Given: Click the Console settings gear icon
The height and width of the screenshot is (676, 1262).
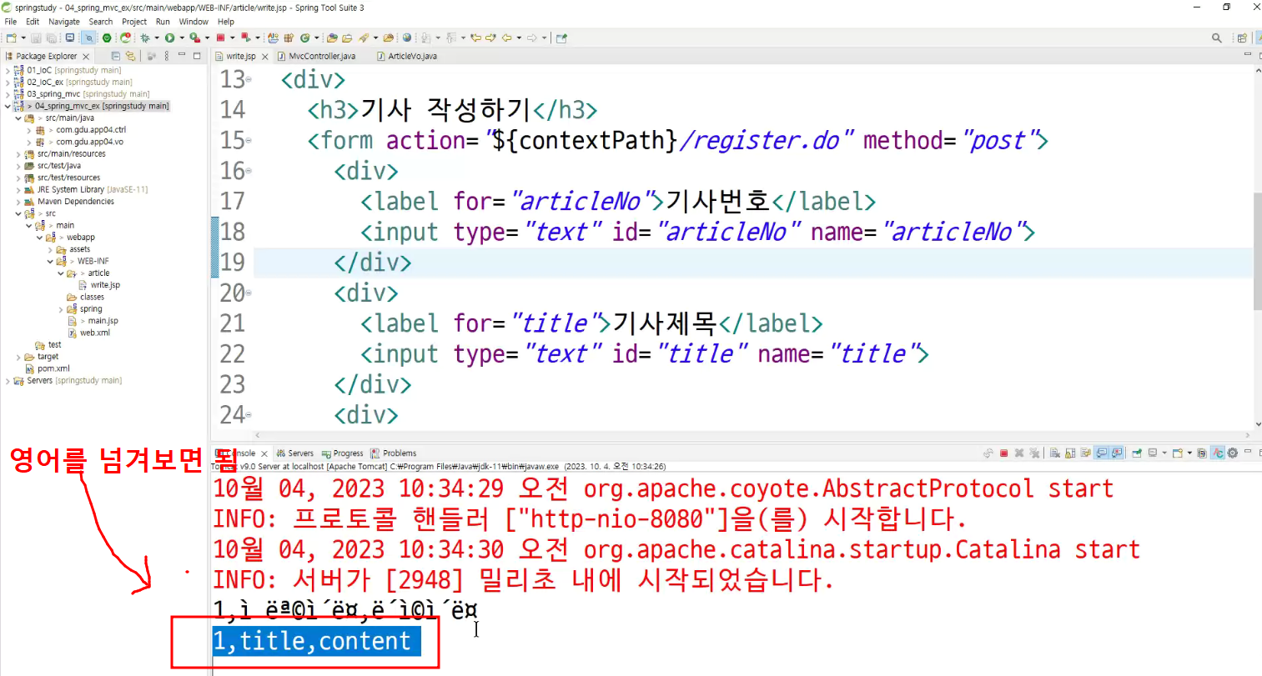Looking at the screenshot, I should pyautogui.click(x=1232, y=453).
